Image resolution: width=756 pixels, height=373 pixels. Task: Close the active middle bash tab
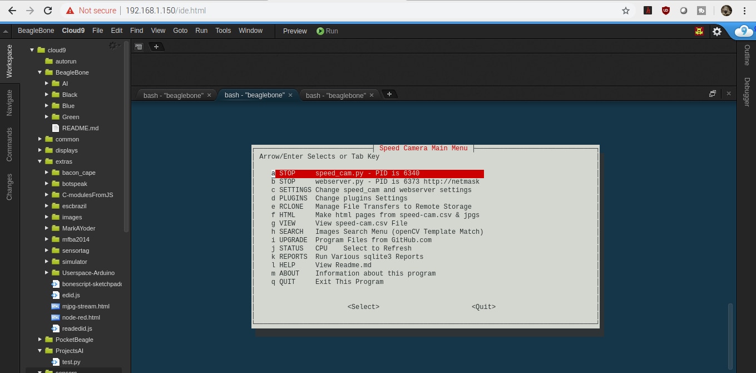(290, 95)
